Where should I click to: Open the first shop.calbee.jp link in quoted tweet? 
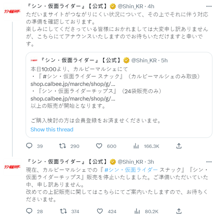(x=73, y=84)
